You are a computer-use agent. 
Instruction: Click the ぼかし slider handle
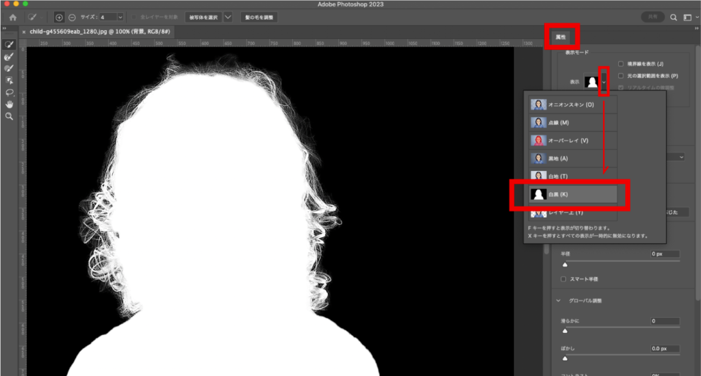[x=565, y=359]
